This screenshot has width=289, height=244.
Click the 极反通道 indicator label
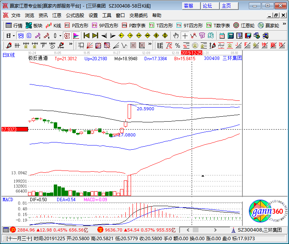[38, 58]
